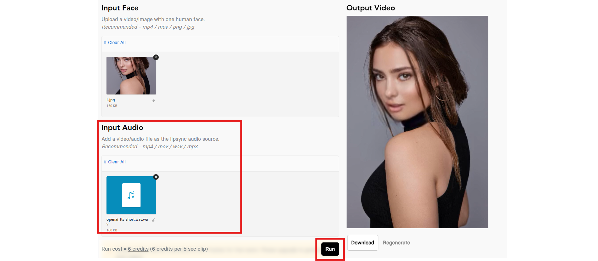This screenshot has width=598, height=261.
Task: Open the L.jpg face thumbnail
Action: point(131,76)
